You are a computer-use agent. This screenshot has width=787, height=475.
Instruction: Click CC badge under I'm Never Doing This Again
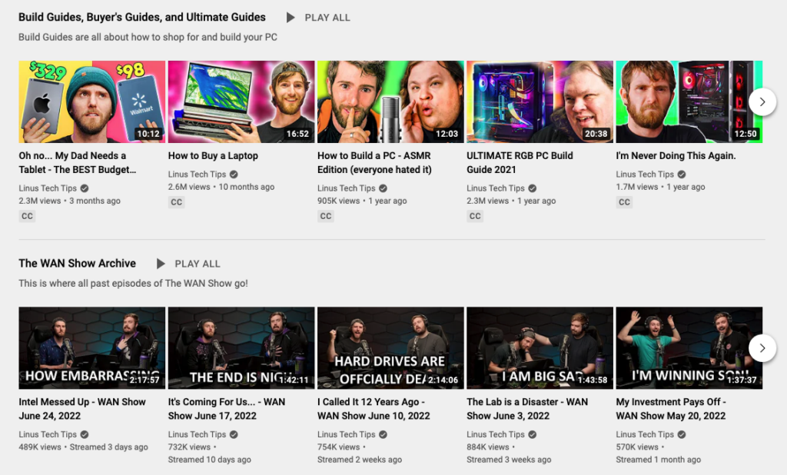click(x=624, y=202)
